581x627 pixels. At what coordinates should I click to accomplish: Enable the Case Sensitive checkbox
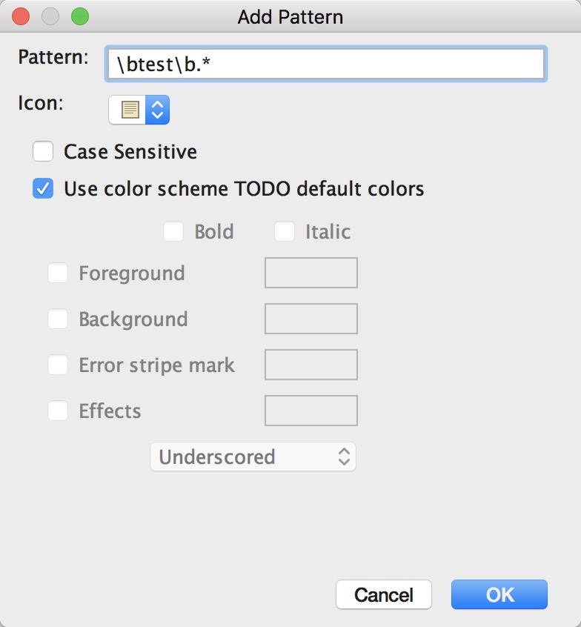click(x=43, y=152)
